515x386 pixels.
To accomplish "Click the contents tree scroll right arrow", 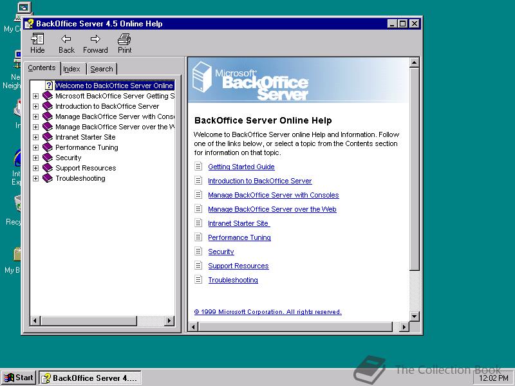I will click(169, 320).
